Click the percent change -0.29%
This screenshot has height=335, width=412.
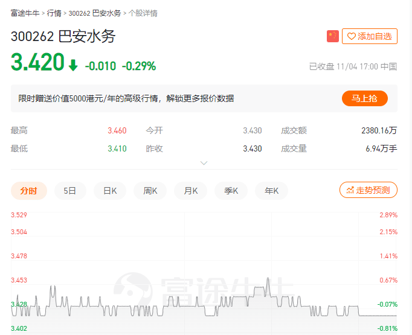click(x=139, y=66)
